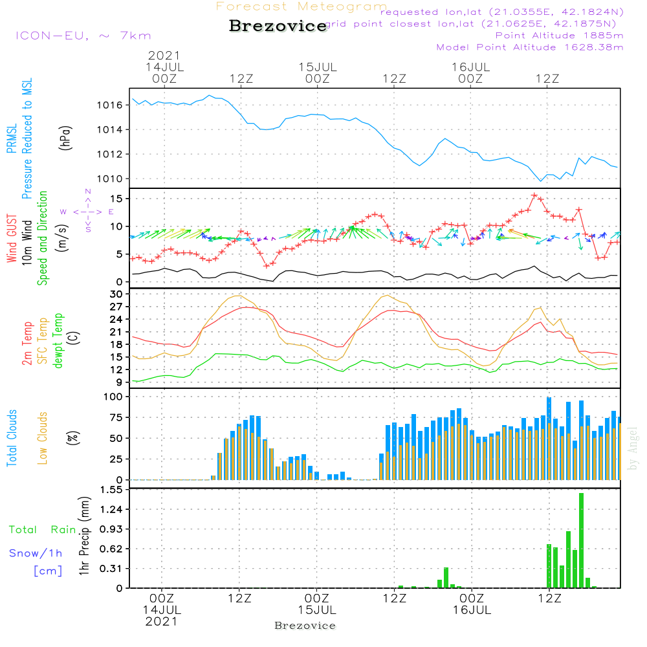Click the green 'dewpt Temp' label
Image resolution: width=647 pixels, height=647 pixels.
(58, 340)
